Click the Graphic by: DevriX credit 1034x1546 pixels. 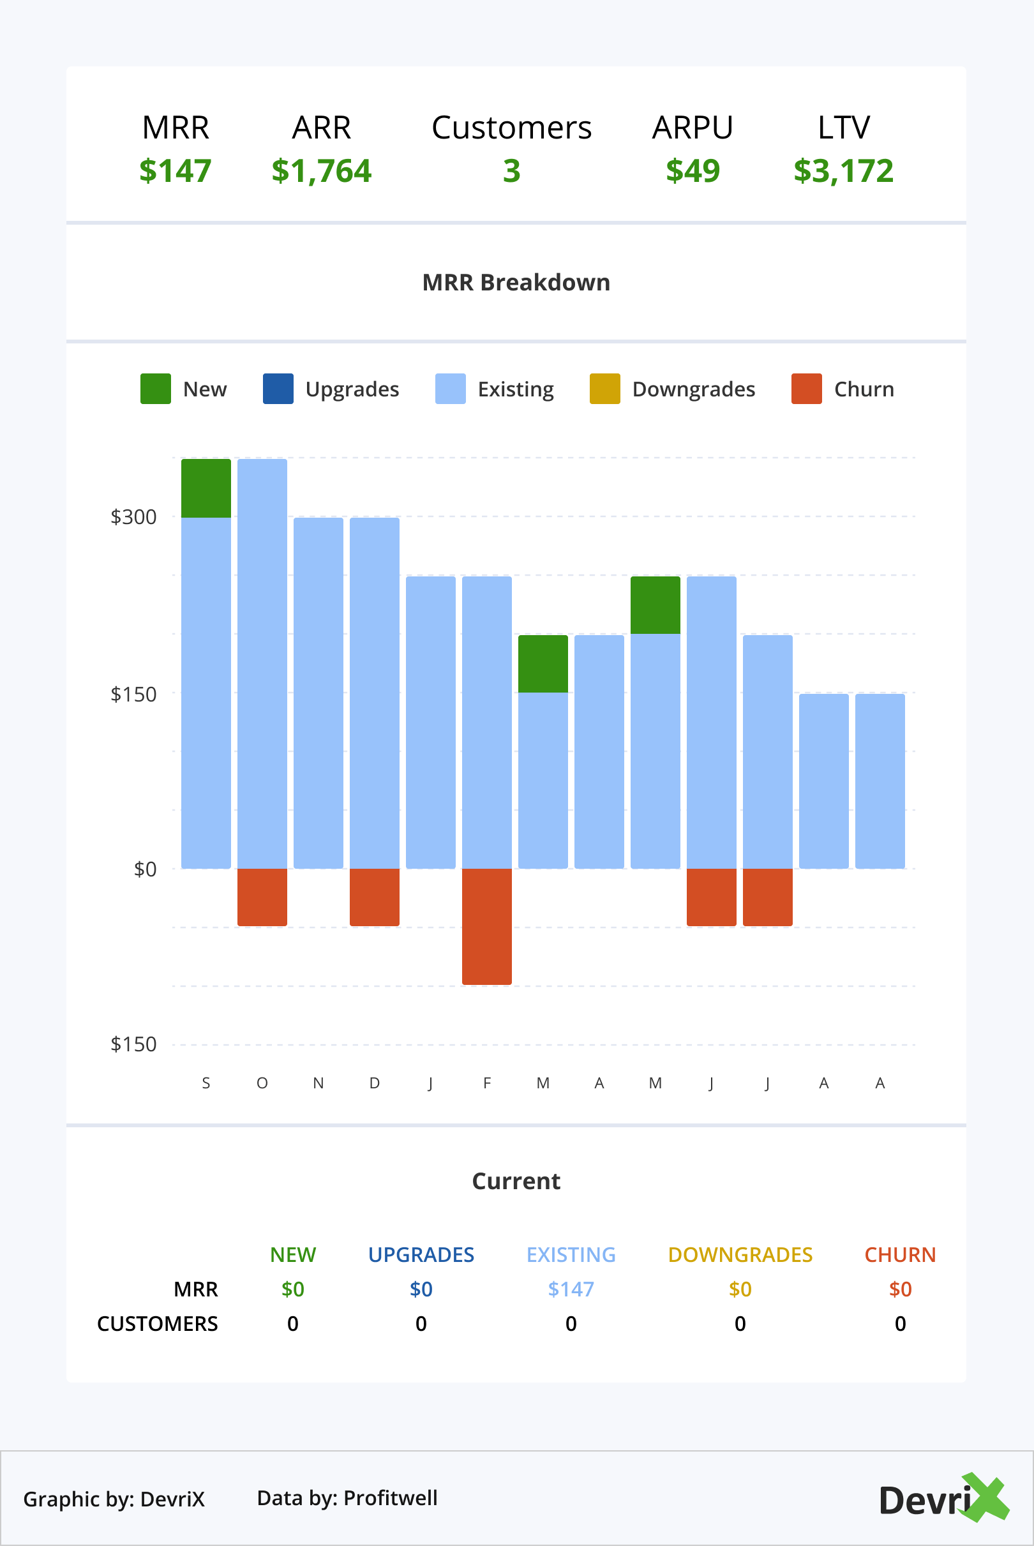(x=114, y=1499)
